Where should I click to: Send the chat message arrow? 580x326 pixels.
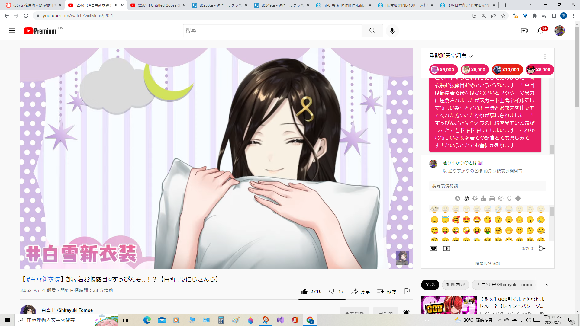point(542,248)
